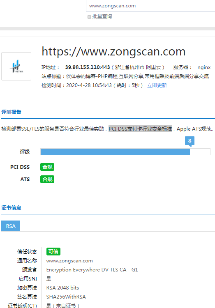The image size is (215, 308).
Task: Click the www.zongscan.com common name value
Action: click(x=69, y=261)
